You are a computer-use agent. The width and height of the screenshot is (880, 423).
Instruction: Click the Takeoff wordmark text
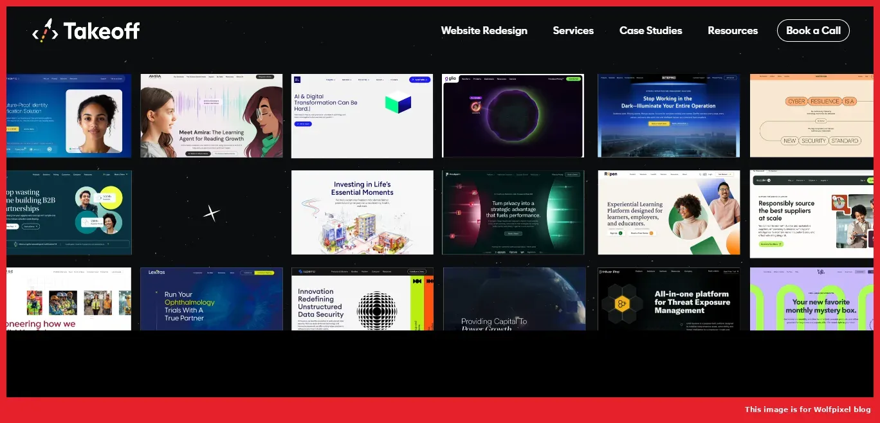(102, 31)
